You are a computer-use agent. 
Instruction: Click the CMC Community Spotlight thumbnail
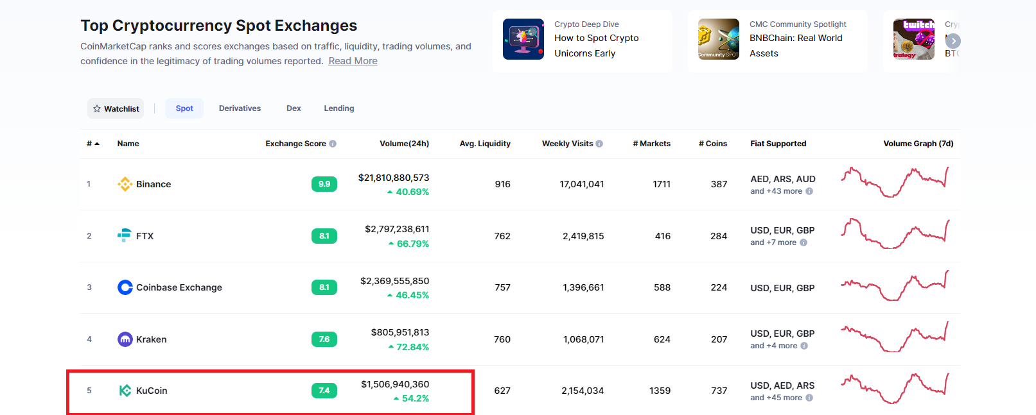(719, 39)
